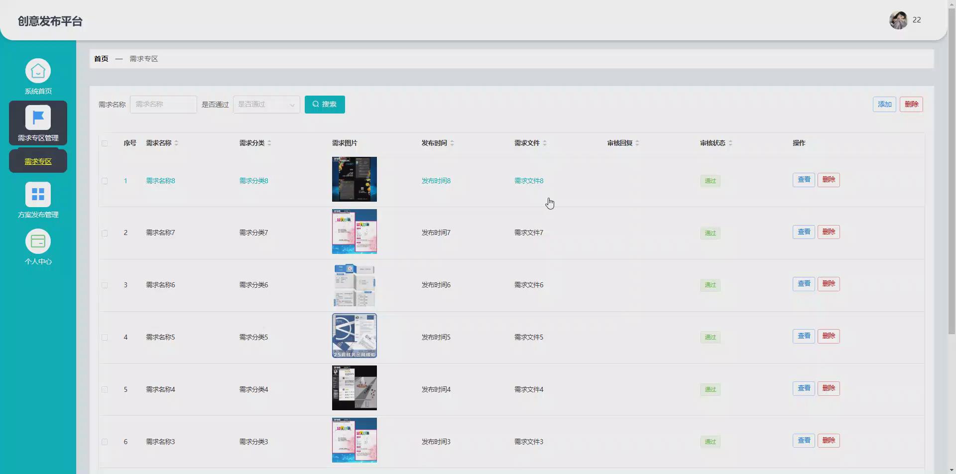The height and width of the screenshot is (474, 956).
Task: Check the row for 需求名称4
Action: click(105, 389)
